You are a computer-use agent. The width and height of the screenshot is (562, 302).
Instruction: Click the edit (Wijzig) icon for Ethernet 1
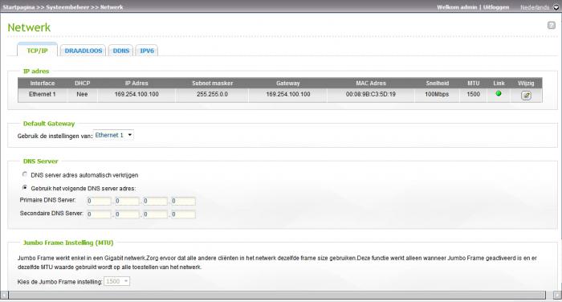526,96
